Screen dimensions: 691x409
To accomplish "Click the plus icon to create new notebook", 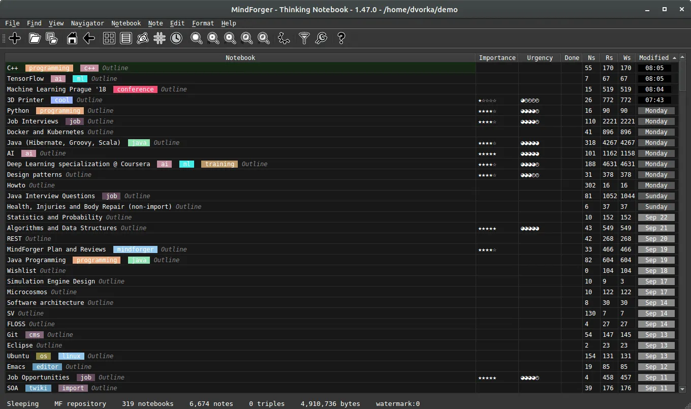I will [15, 38].
